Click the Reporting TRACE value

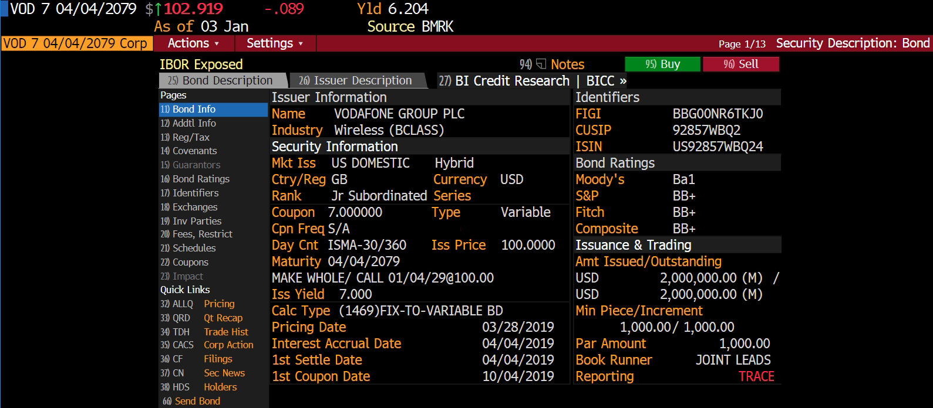tap(756, 376)
